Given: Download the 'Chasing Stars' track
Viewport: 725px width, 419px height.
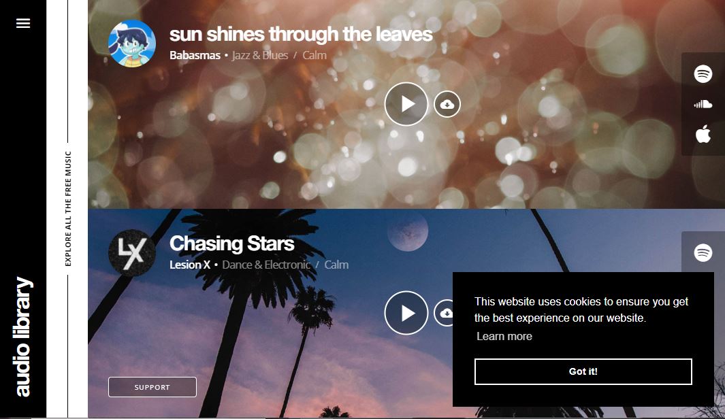Looking at the screenshot, I should 444,313.
